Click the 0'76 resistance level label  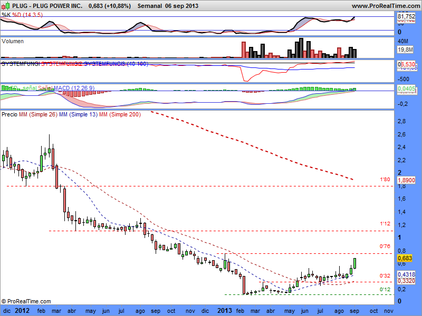[x=385, y=246]
